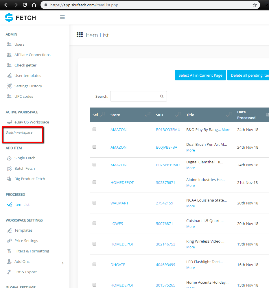Click the Item List grid icon
Image resolution: width=269 pixels, height=288 pixels.
click(x=80, y=35)
